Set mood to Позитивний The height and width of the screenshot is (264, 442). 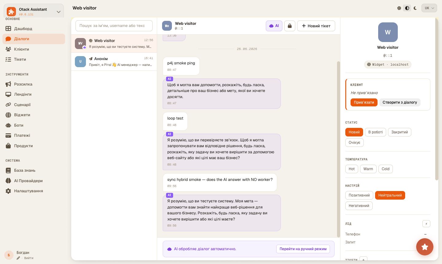[x=359, y=195]
